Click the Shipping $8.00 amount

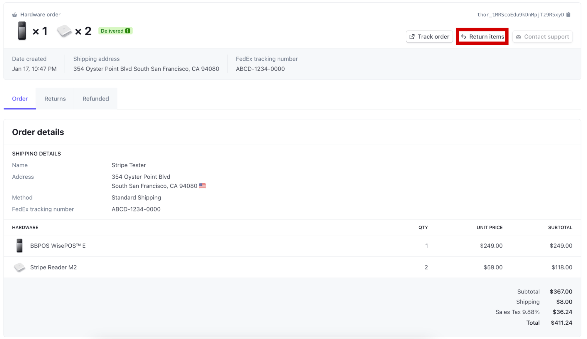(564, 302)
